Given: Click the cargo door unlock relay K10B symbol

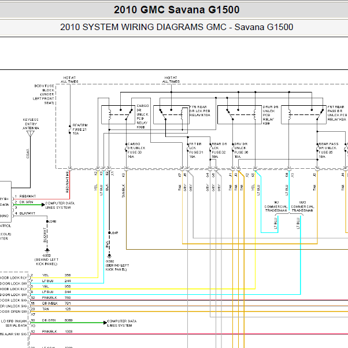Looking at the screenshot, I should pos(118,114).
